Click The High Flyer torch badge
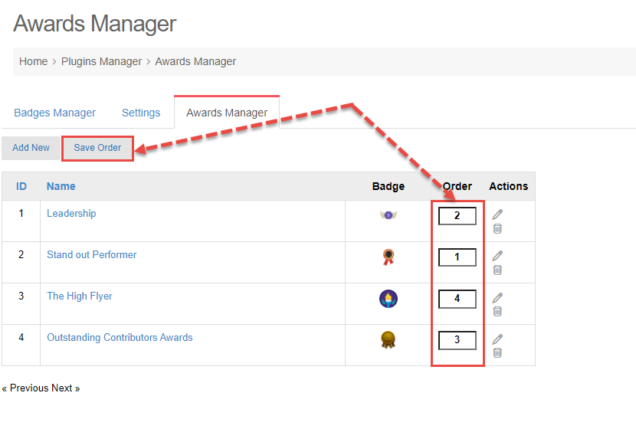636x442 pixels. (x=388, y=299)
